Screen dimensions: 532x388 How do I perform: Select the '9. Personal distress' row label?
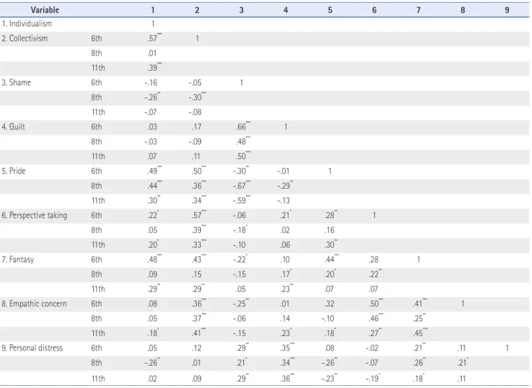point(32,348)
